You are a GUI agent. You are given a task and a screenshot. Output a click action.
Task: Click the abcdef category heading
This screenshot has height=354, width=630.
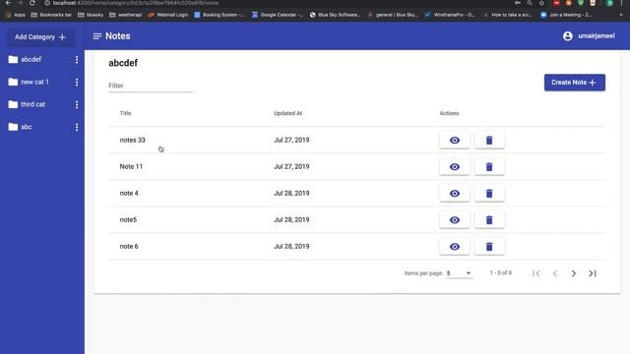coord(123,63)
